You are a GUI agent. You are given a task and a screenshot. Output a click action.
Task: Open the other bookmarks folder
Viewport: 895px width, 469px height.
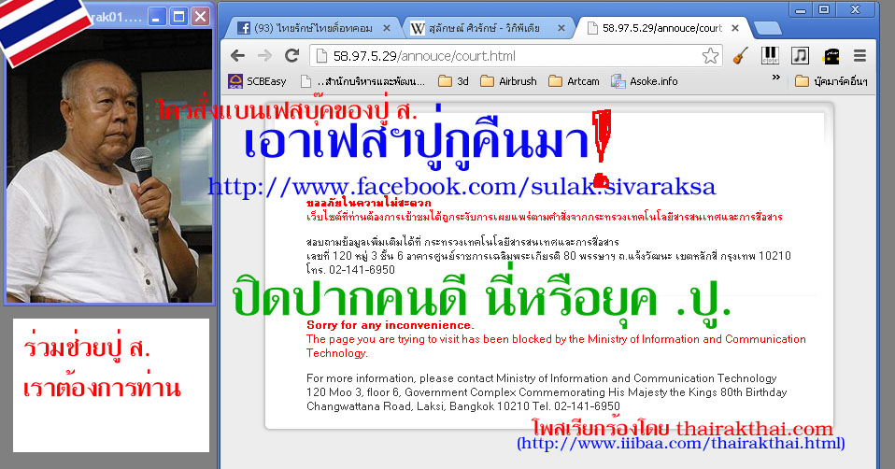831,81
